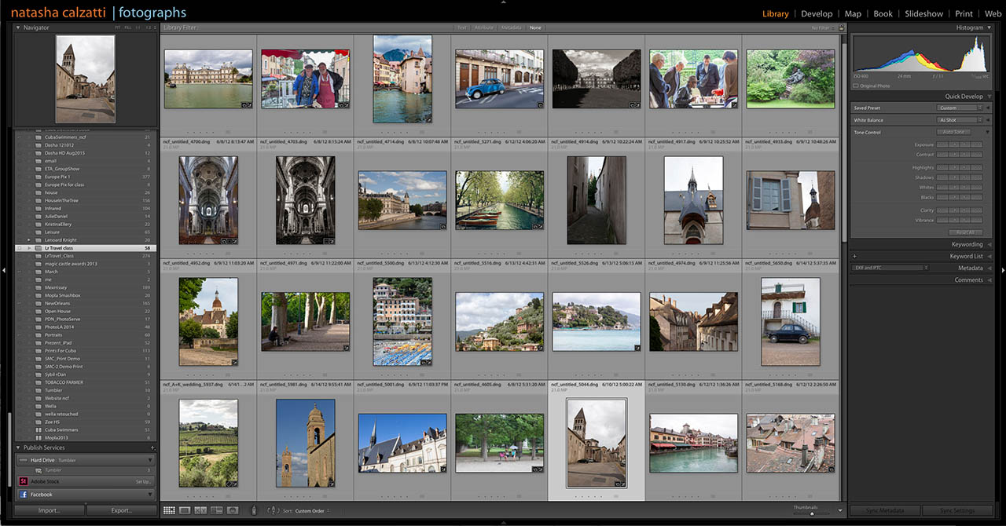Open the Sort order dropdown (Custom Order)
Viewport: 1006px width, 526px height.
click(x=312, y=511)
